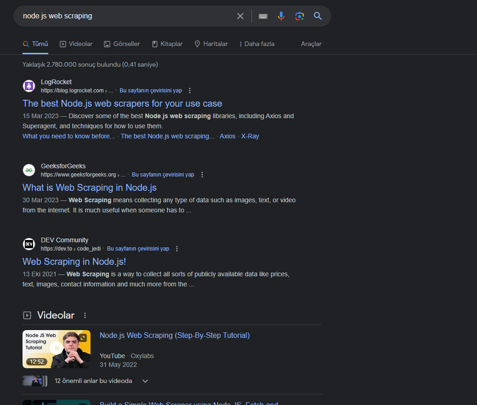Click the https://blog.logrocket.com URL text
The height and width of the screenshot is (405, 477).
pos(77,91)
